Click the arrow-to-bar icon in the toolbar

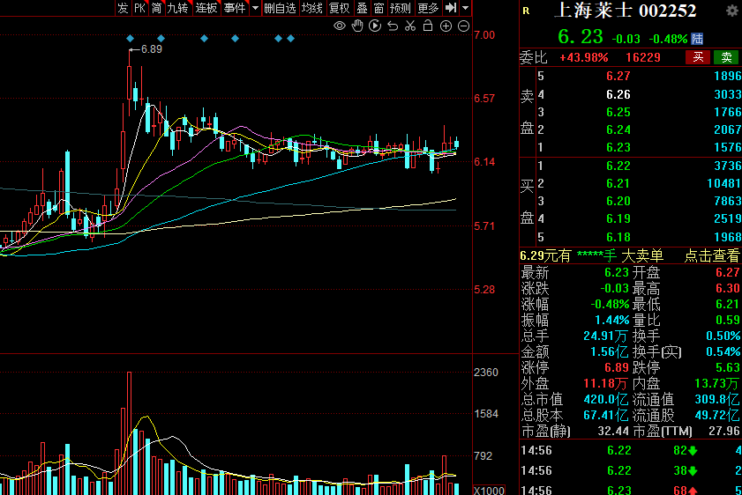[x=450, y=8]
